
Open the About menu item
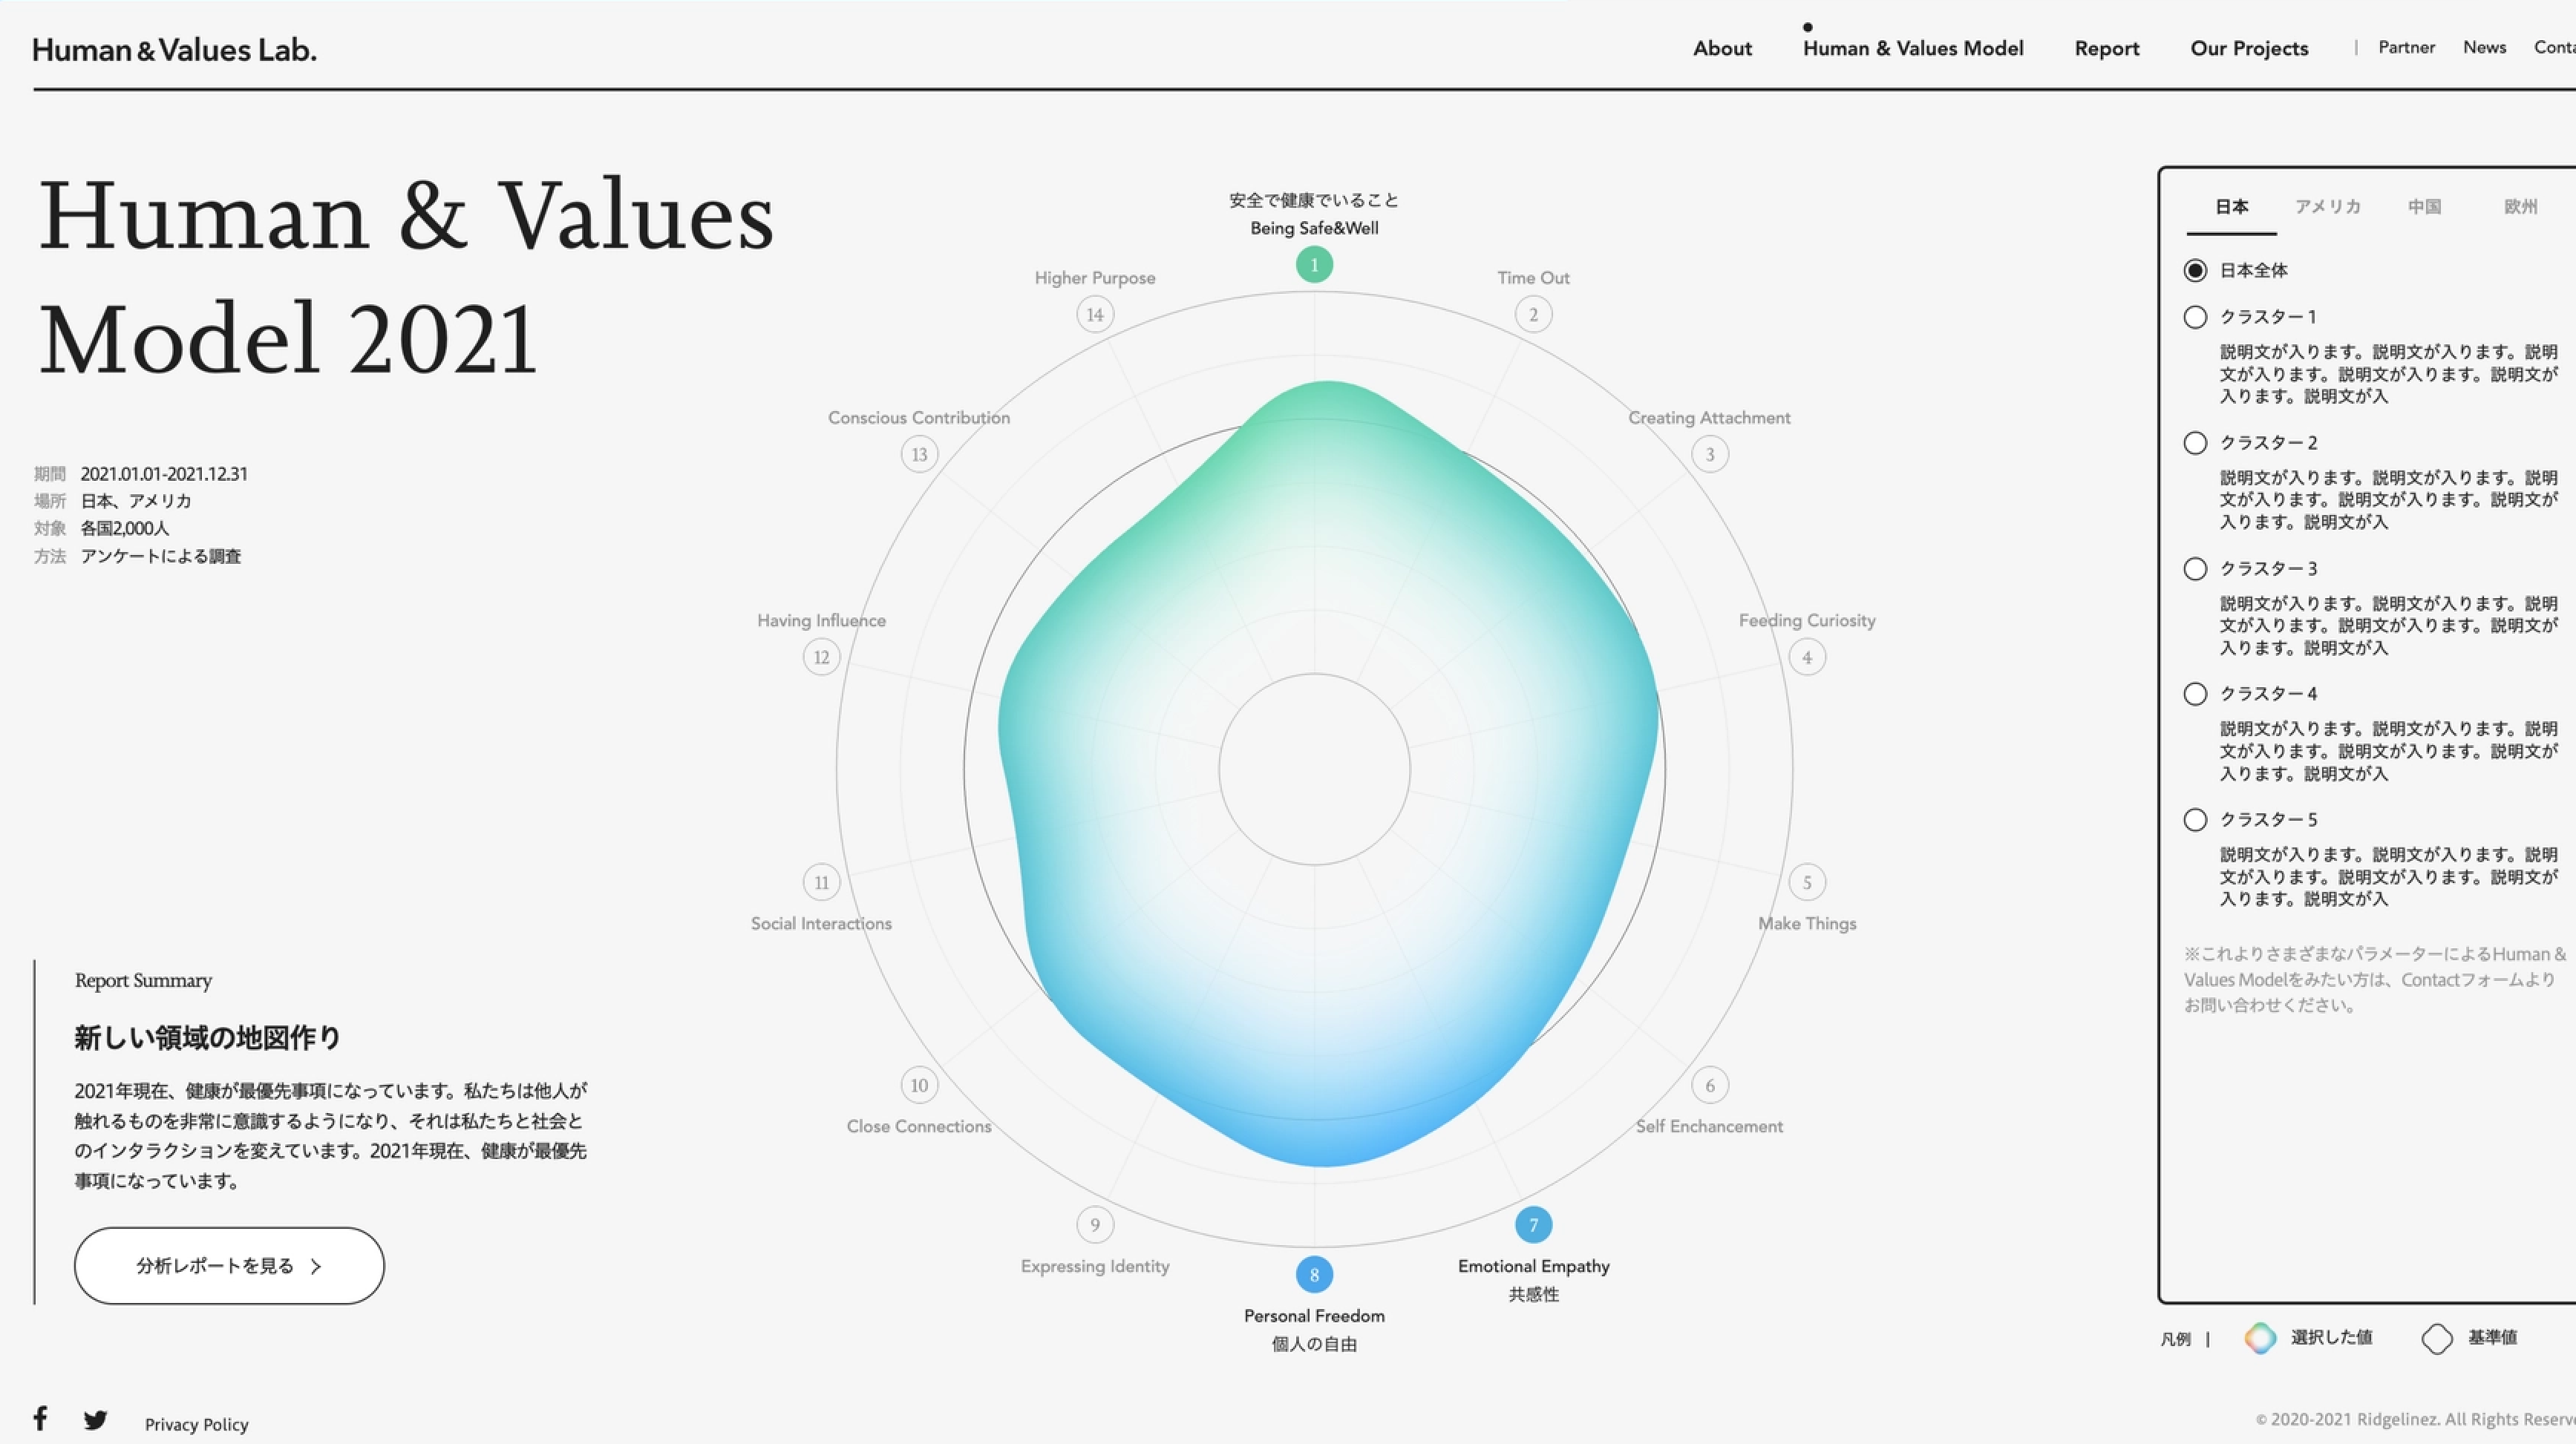[1722, 48]
